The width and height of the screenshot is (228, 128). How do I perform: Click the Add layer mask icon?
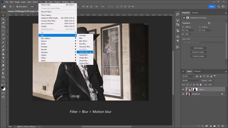[207, 126]
